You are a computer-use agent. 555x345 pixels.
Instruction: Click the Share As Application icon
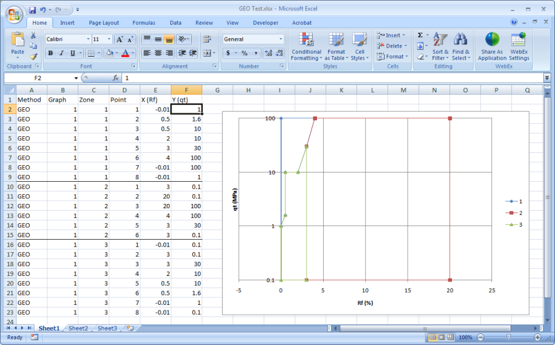pyautogui.click(x=492, y=47)
